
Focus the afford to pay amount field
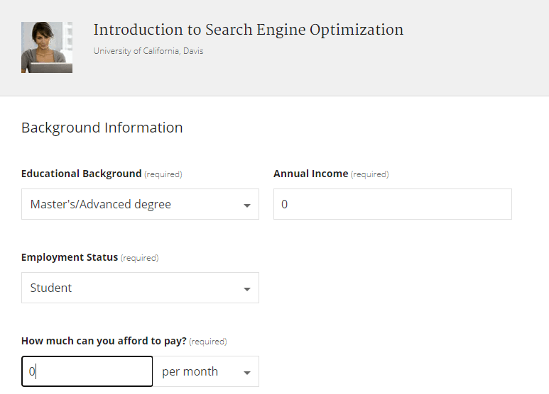(87, 371)
